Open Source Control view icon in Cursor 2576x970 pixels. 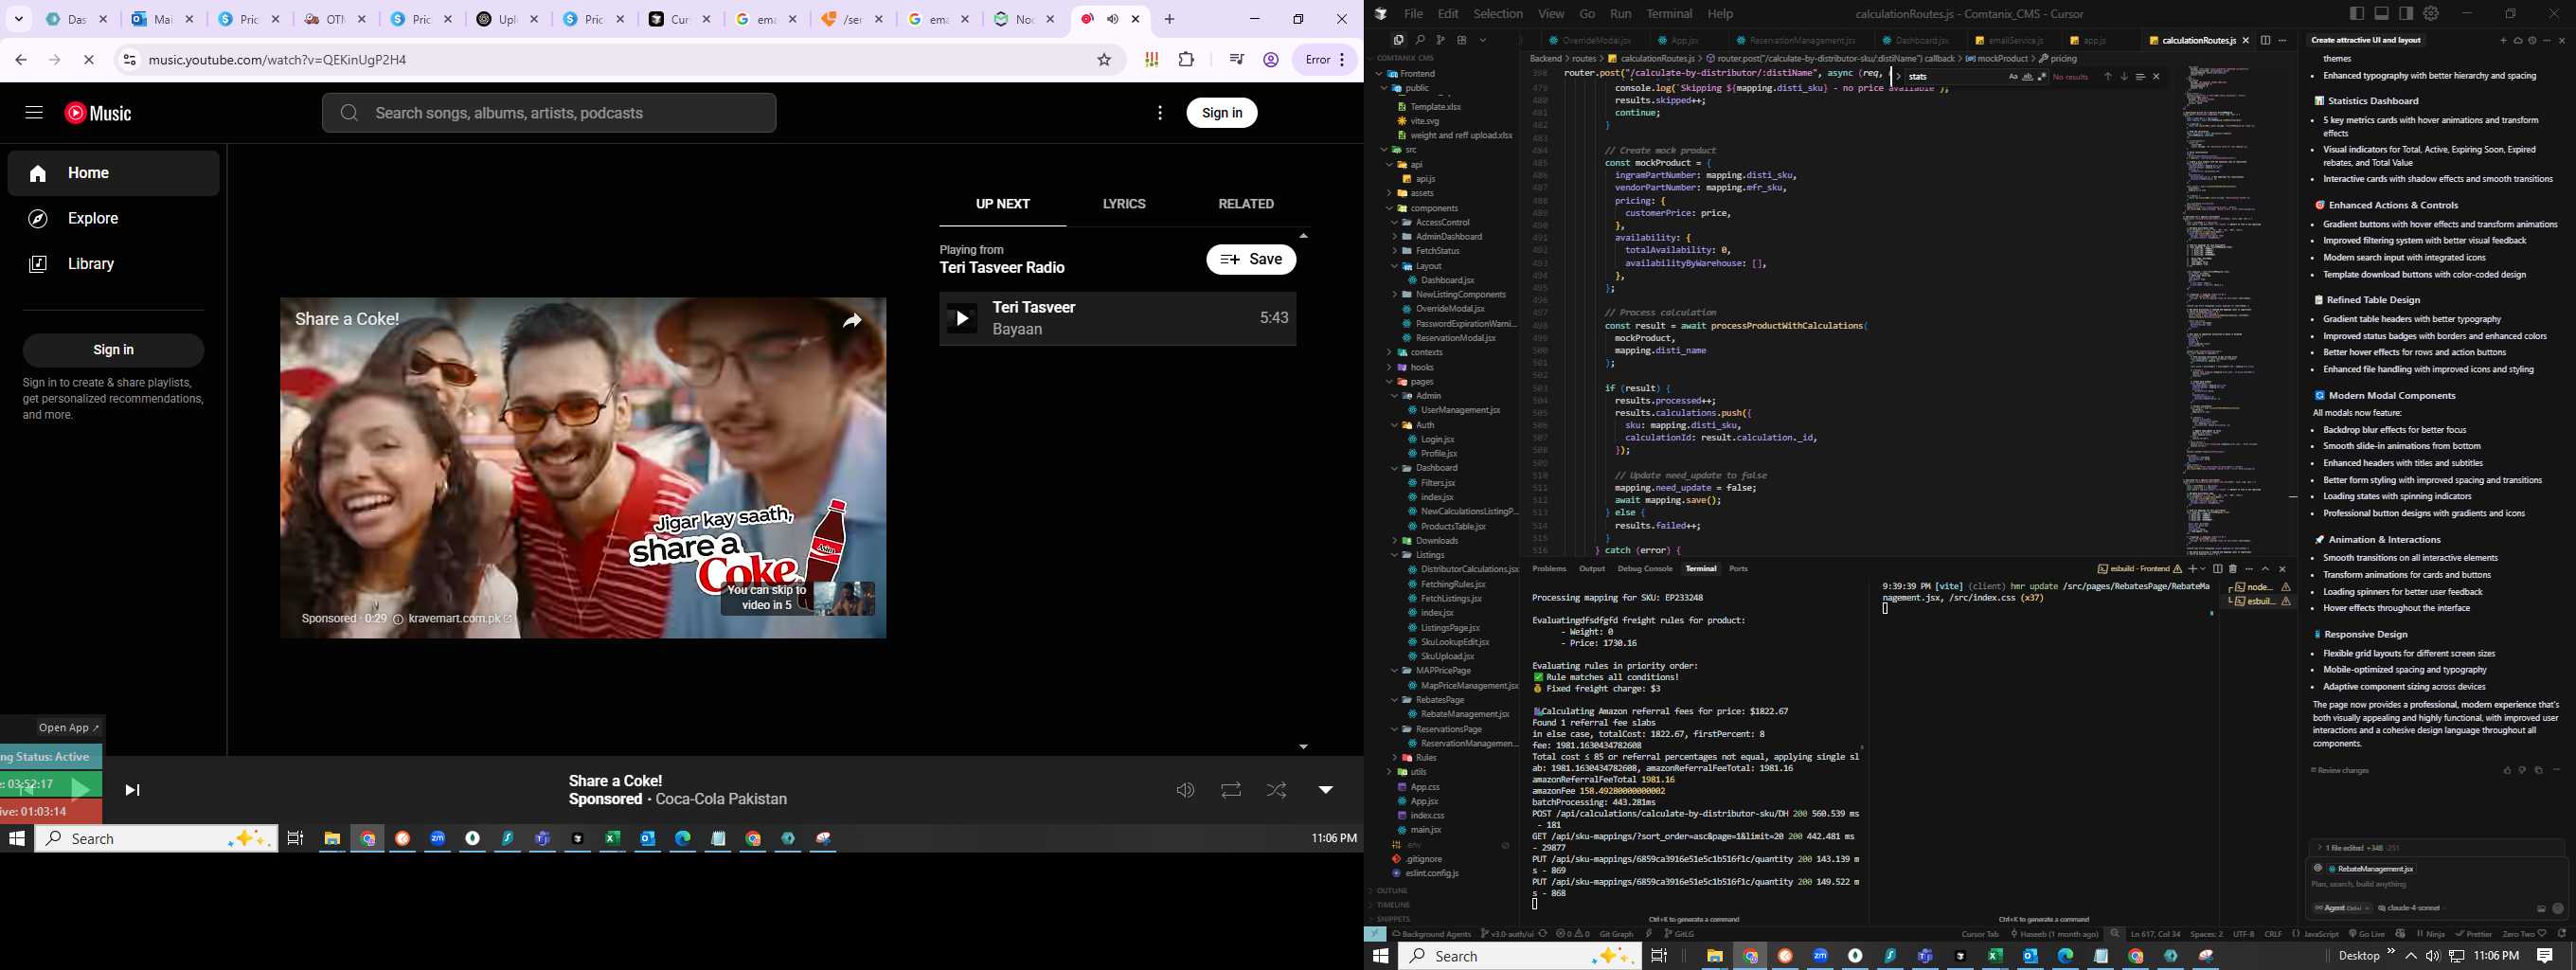point(1441,40)
